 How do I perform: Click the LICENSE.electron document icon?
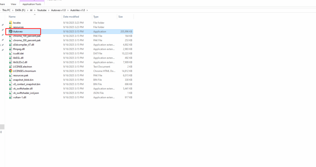[10, 67]
